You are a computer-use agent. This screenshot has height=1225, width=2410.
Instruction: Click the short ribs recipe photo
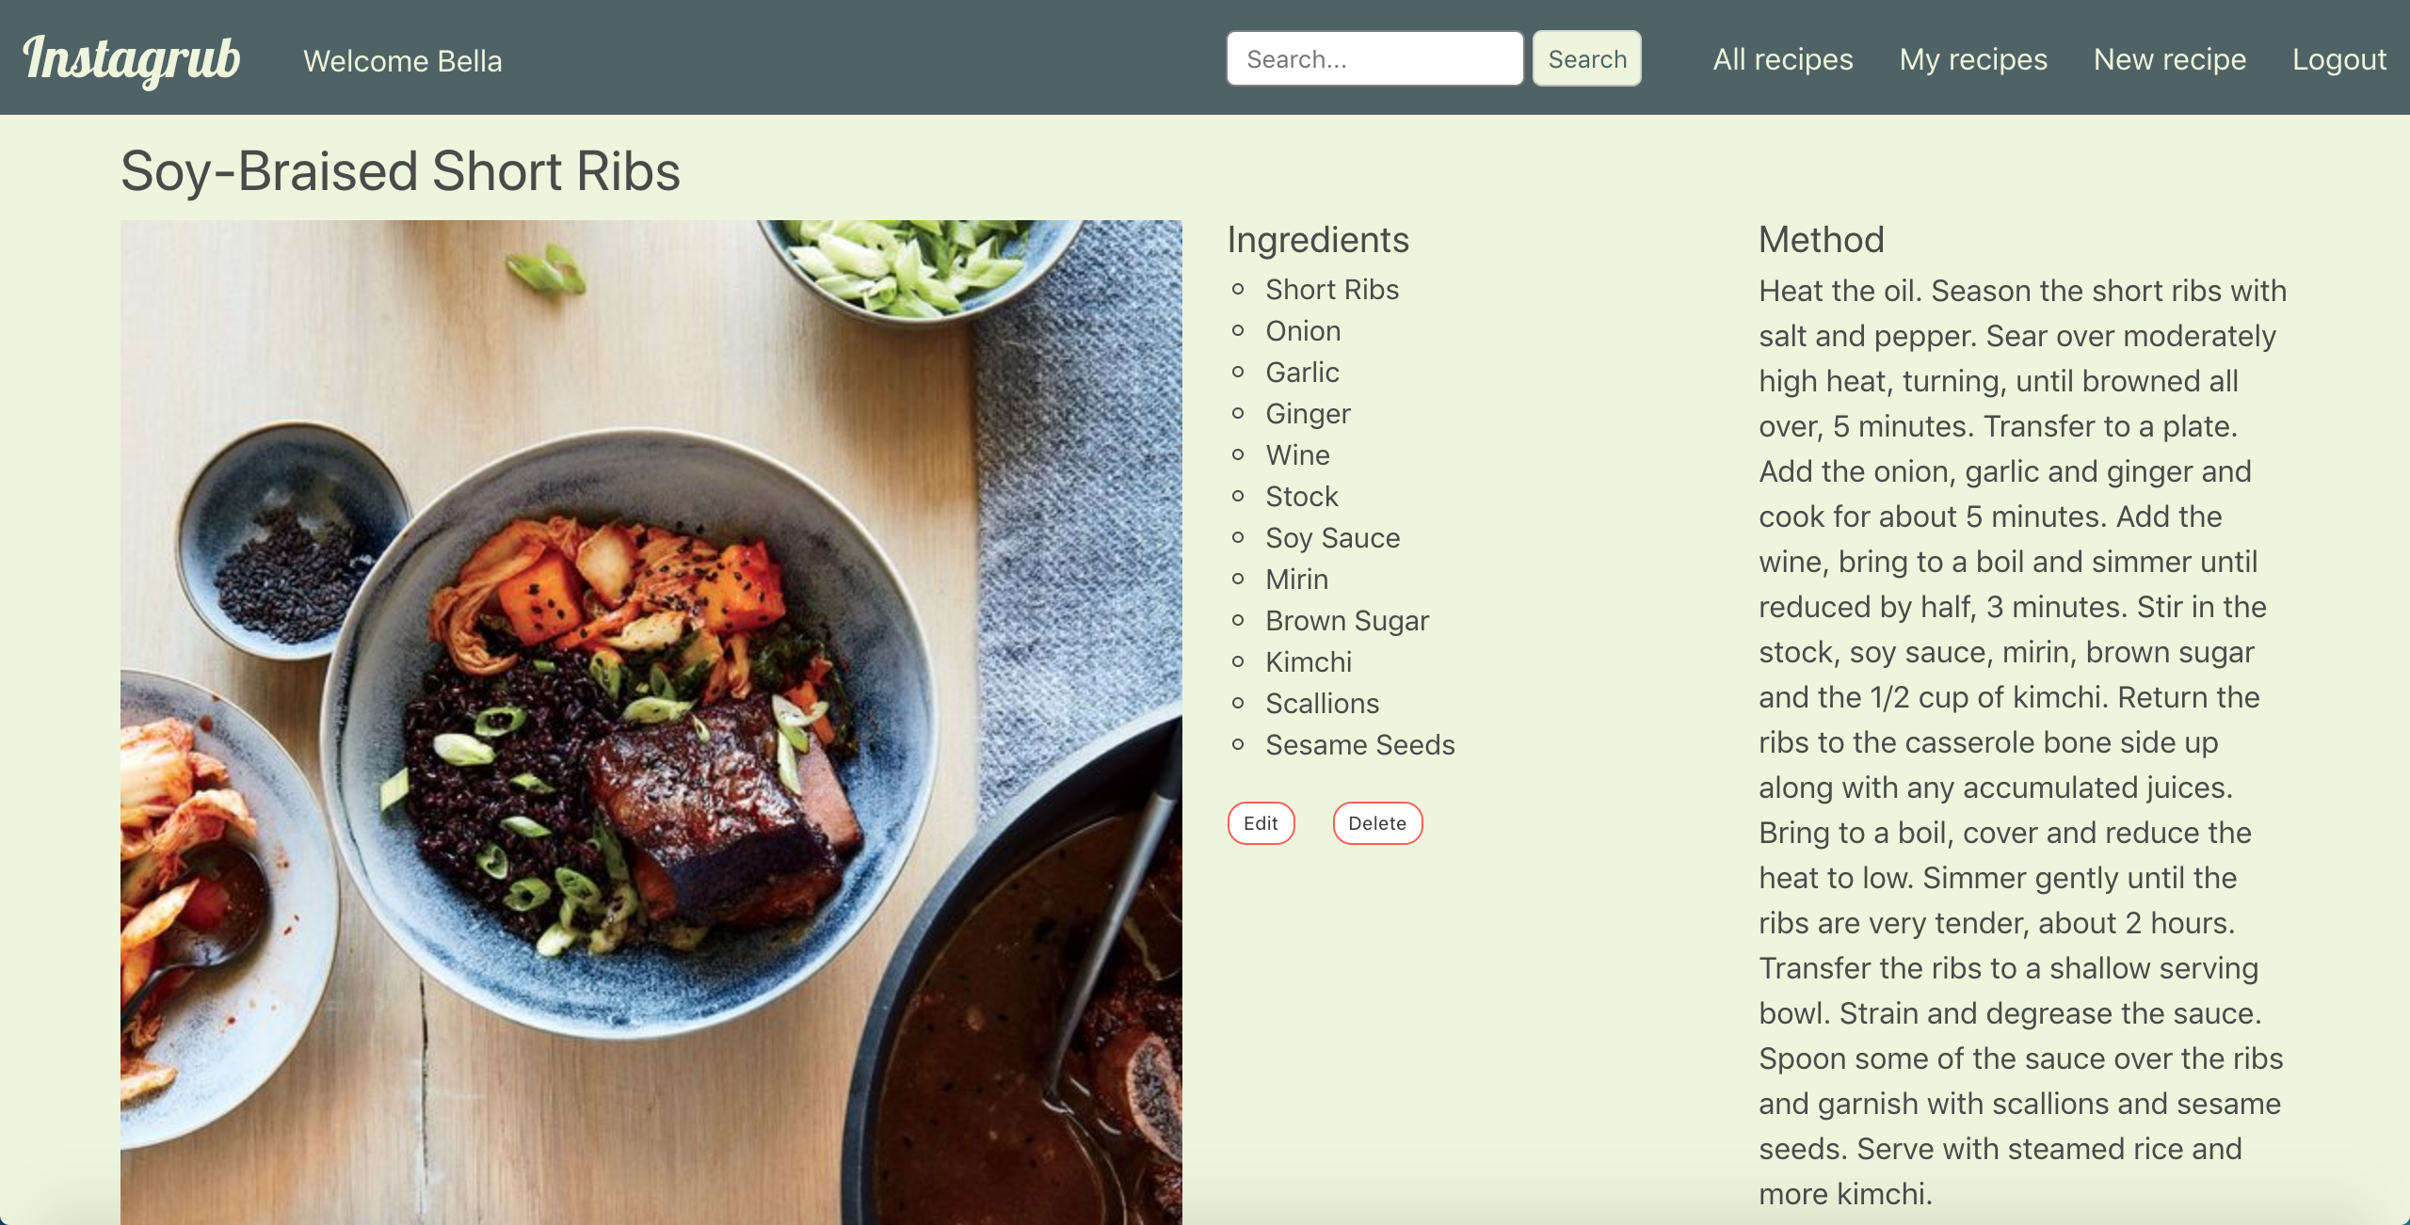tap(651, 722)
